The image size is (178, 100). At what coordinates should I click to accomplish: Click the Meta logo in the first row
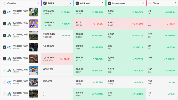pyautogui.click(x=9, y=12)
